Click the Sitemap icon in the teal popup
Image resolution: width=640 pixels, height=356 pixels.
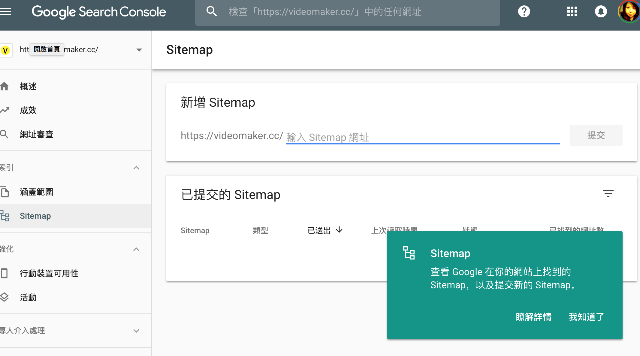coord(409,253)
